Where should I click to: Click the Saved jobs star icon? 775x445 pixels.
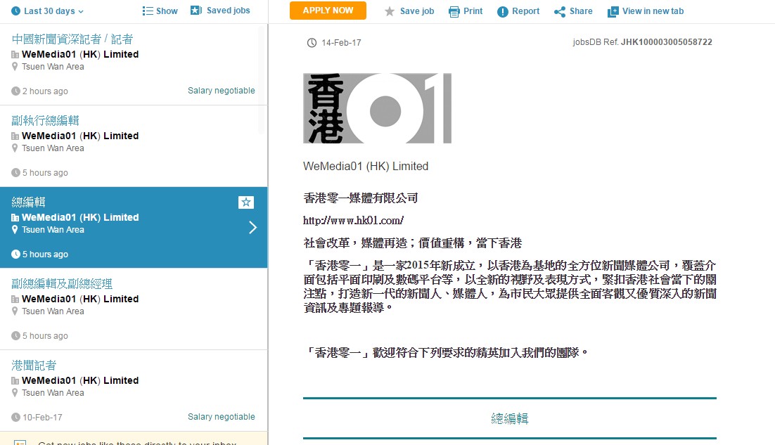pos(196,11)
